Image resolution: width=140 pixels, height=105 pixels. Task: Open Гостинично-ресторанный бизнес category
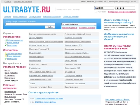click(x=78, y=34)
